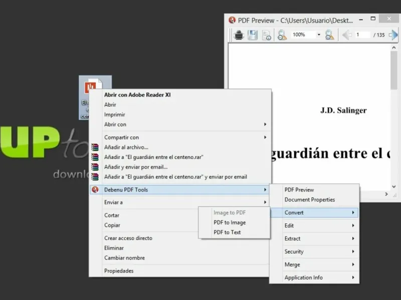
Task: Expand the Security submenu arrow
Action: 353,251
